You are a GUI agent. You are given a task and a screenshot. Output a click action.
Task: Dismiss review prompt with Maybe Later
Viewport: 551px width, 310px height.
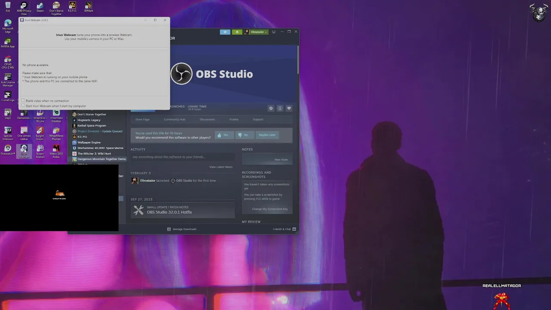(267, 135)
